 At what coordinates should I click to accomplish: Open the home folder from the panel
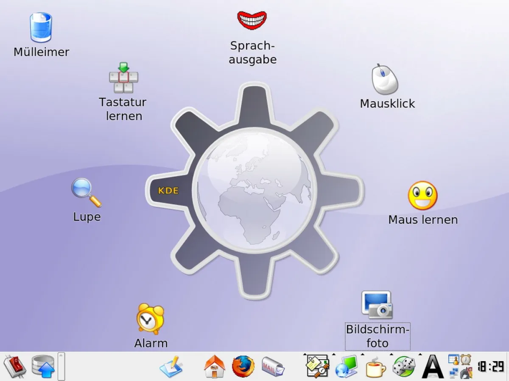(x=215, y=367)
